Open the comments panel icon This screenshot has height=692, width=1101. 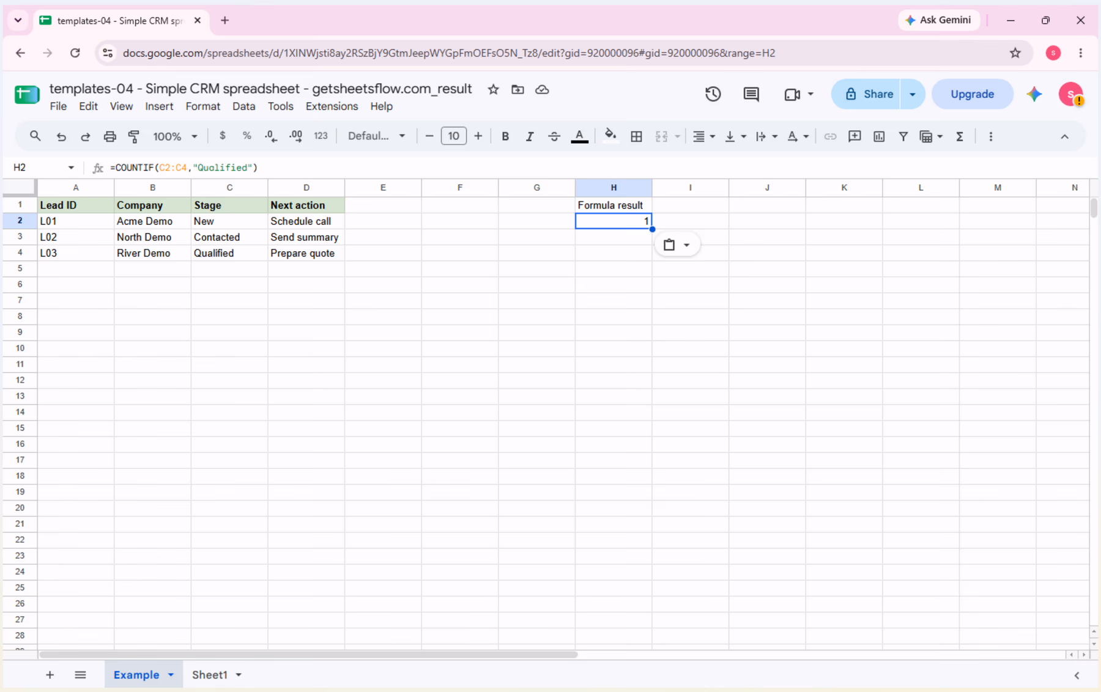[x=751, y=94]
